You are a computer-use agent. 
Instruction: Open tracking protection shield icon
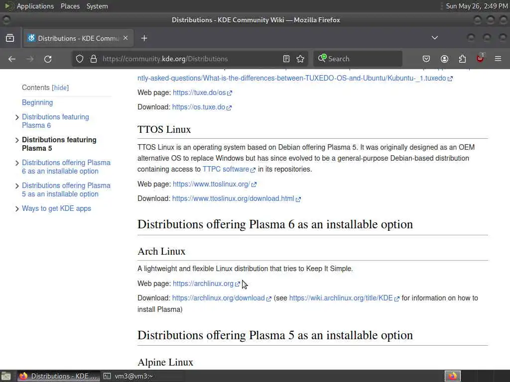coord(80,59)
